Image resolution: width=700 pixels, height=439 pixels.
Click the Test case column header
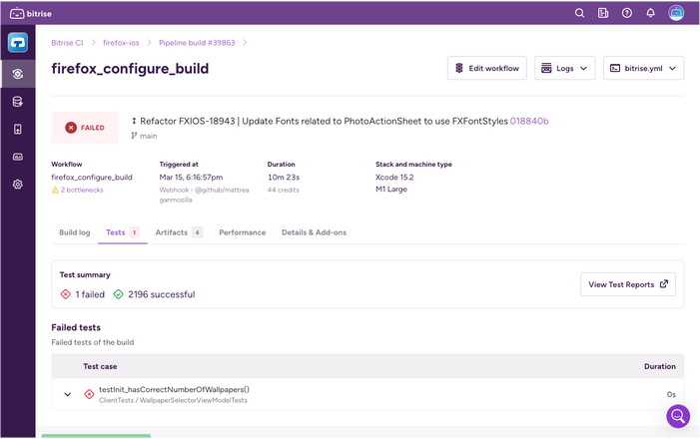coord(100,366)
